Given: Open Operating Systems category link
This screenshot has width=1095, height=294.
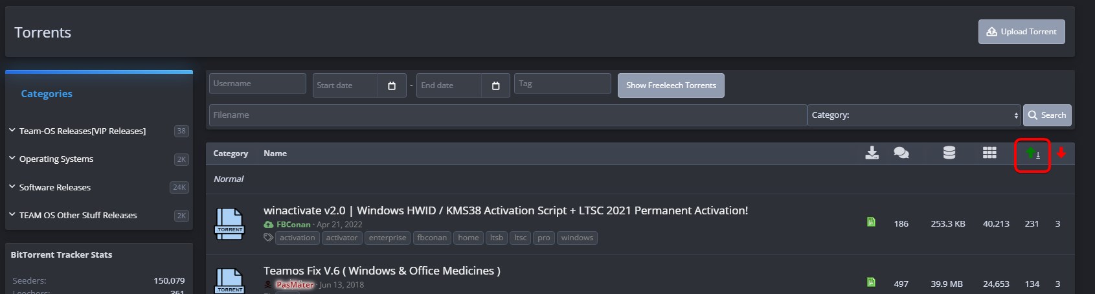Looking at the screenshot, I should pyautogui.click(x=56, y=159).
